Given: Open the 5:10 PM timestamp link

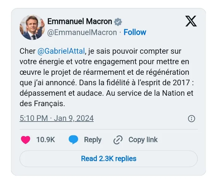Looking at the screenshot, I should pyautogui.click(x=34, y=118).
